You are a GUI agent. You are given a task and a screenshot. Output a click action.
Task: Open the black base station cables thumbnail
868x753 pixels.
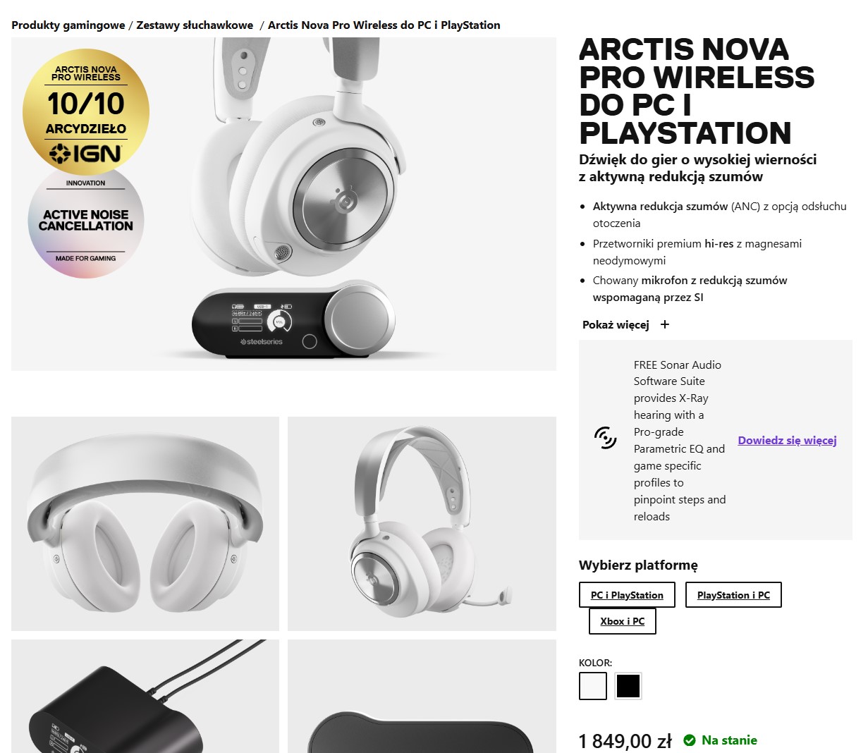point(145,696)
